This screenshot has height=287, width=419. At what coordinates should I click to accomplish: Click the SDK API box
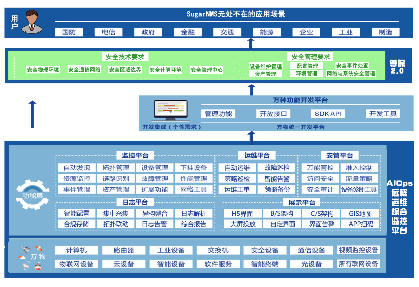point(328,114)
